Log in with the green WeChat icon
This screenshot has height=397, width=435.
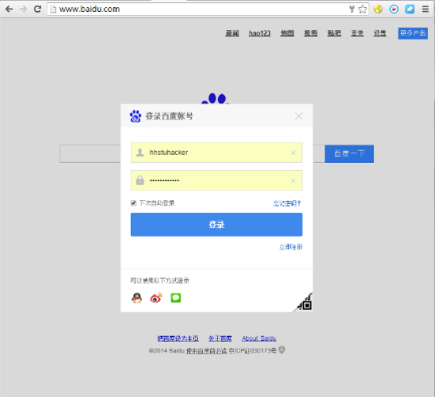[x=175, y=298]
